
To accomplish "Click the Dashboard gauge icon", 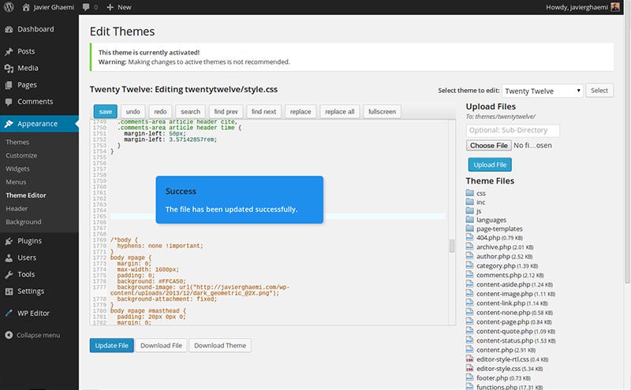I will point(9,29).
